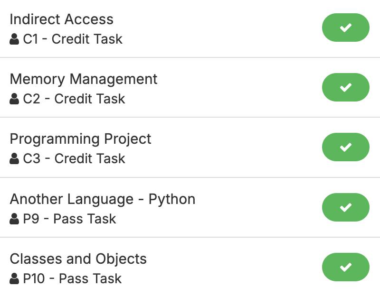Click the C2 - Credit Task label
Screen dimensions: 380x296
[74, 99]
